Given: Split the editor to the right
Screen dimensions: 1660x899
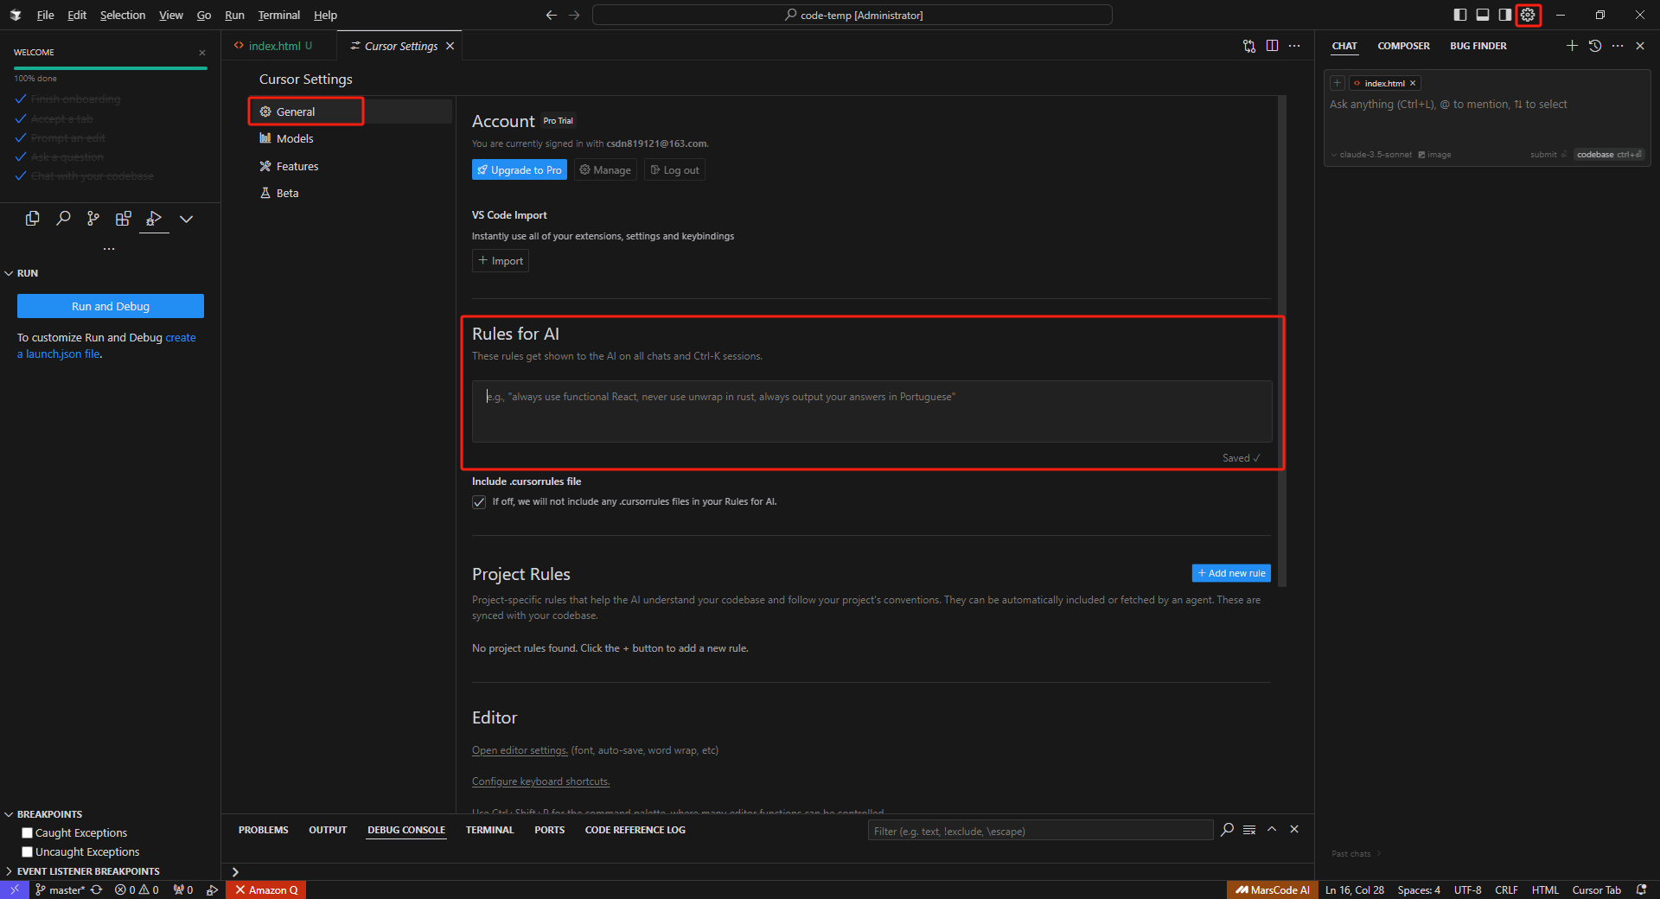Looking at the screenshot, I should 1272,46.
